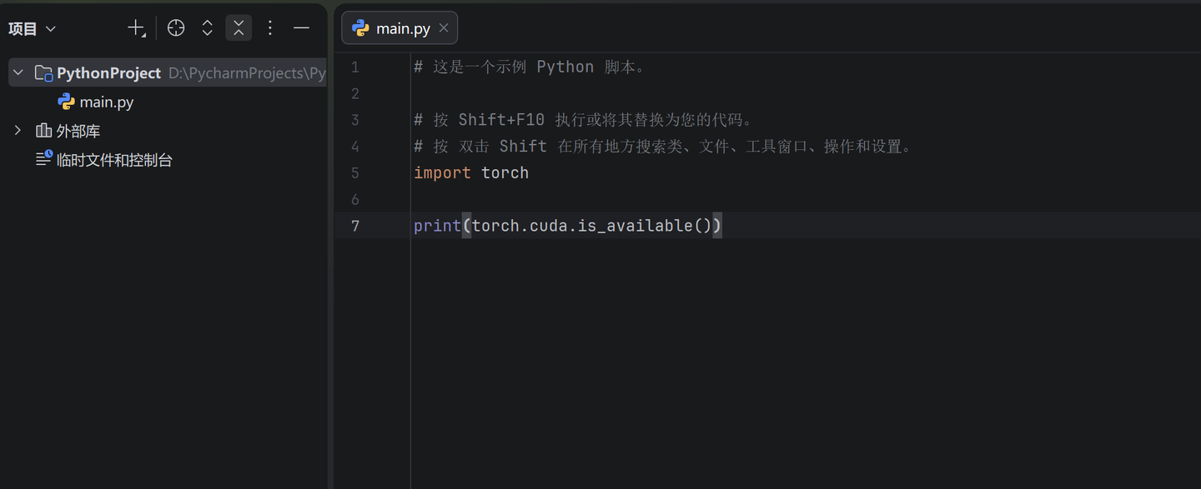Click line number 5 in the gutter
This screenshot has height=489, width=1201.
[355, 173]
